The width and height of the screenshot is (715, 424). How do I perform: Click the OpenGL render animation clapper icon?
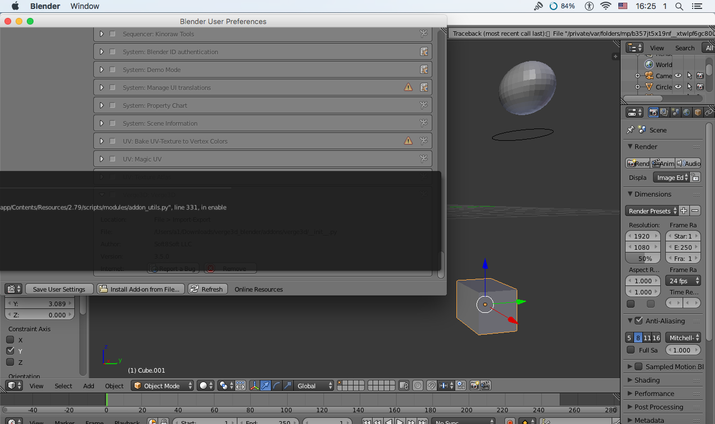coord(485,385)
